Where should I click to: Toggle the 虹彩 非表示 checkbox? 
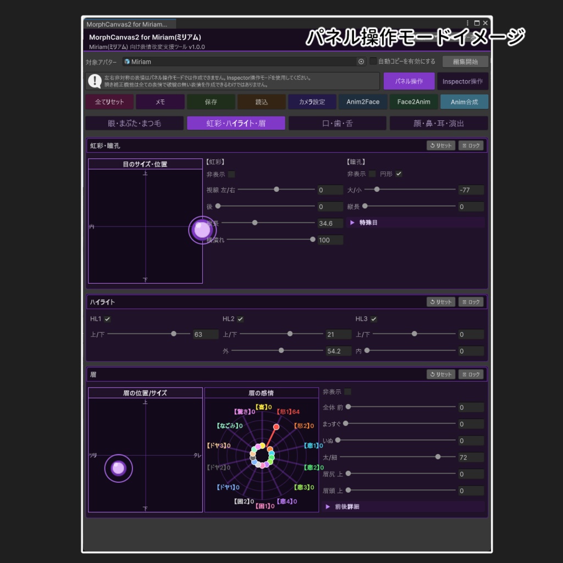coord(231,174)
